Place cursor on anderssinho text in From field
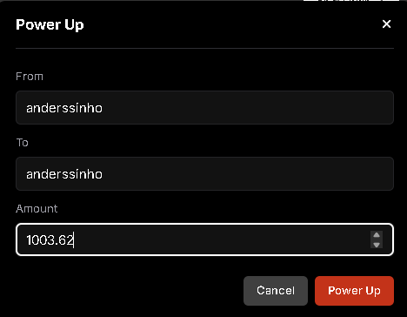The height and width of the screenshot is (317, 407). click(64, 108)
